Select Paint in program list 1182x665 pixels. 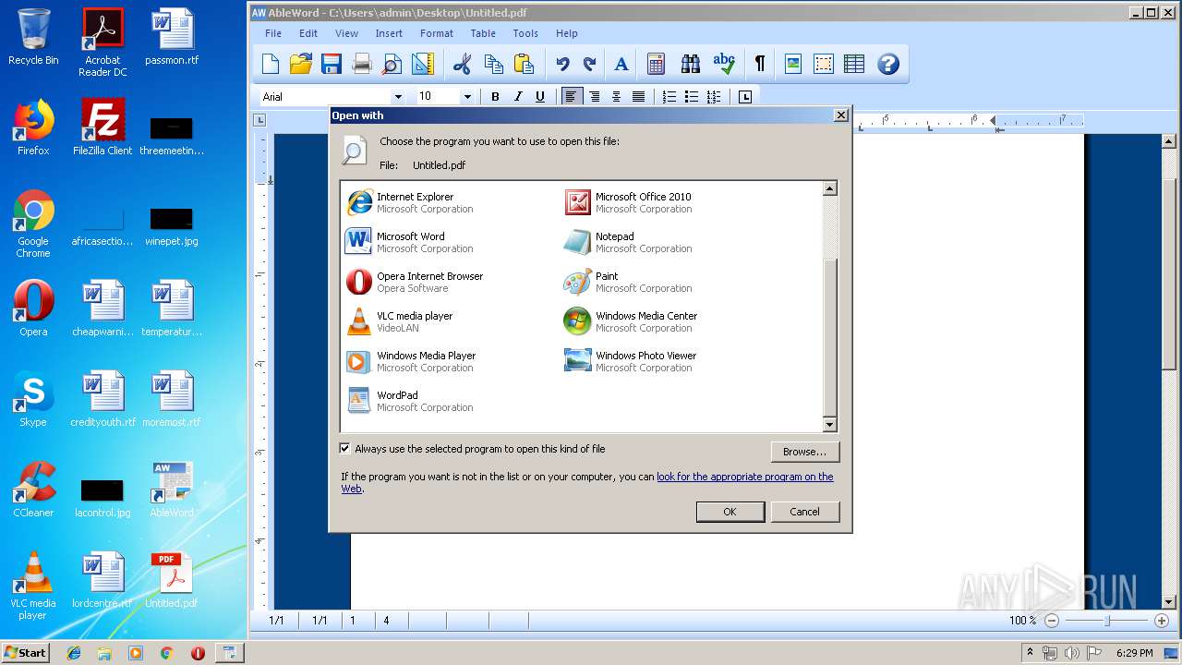click(x=629, y=282)
